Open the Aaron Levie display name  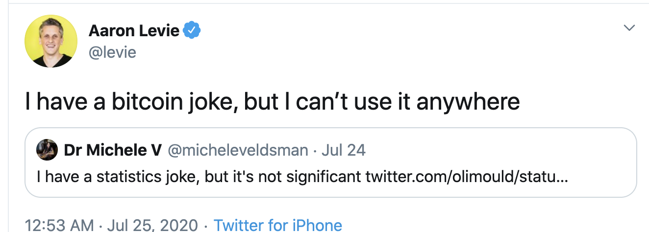tap(134, 31)
